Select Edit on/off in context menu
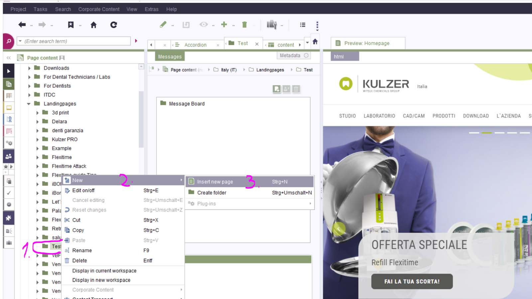Image resolution: width=532 pixels, height=299 pixels. [x=83, y=190]
